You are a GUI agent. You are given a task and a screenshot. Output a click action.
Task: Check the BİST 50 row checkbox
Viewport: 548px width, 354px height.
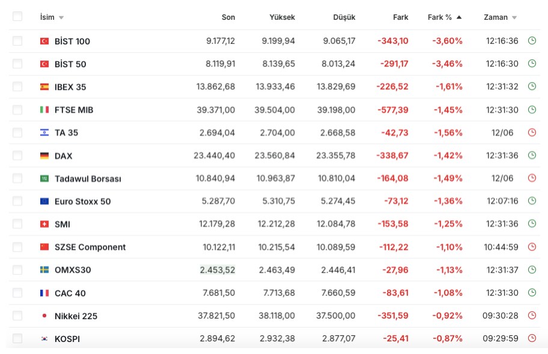(x=17, y=64)
